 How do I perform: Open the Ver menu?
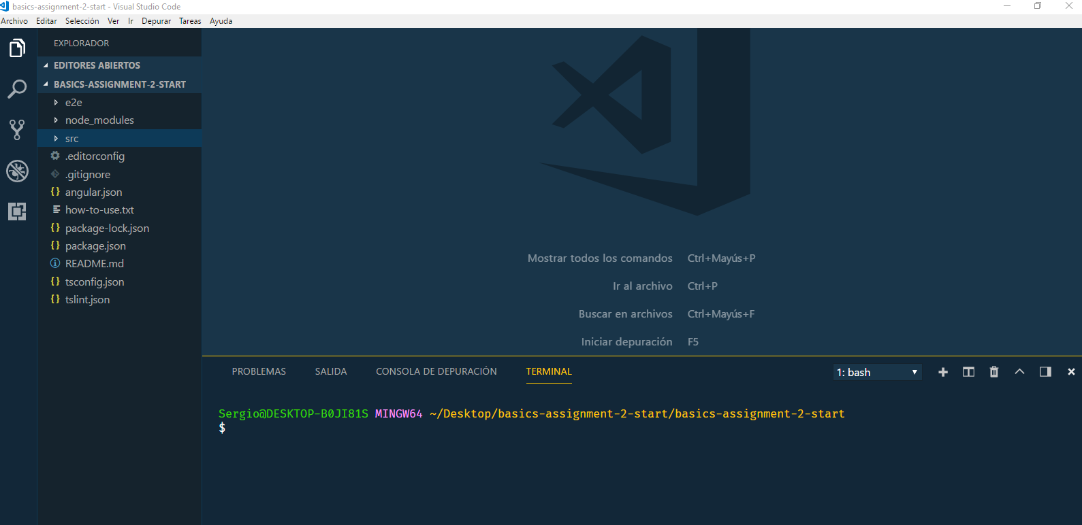point(114,21)
